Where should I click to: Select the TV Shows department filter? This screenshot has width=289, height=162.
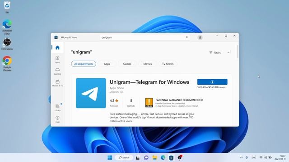click(x=168, y=64)
